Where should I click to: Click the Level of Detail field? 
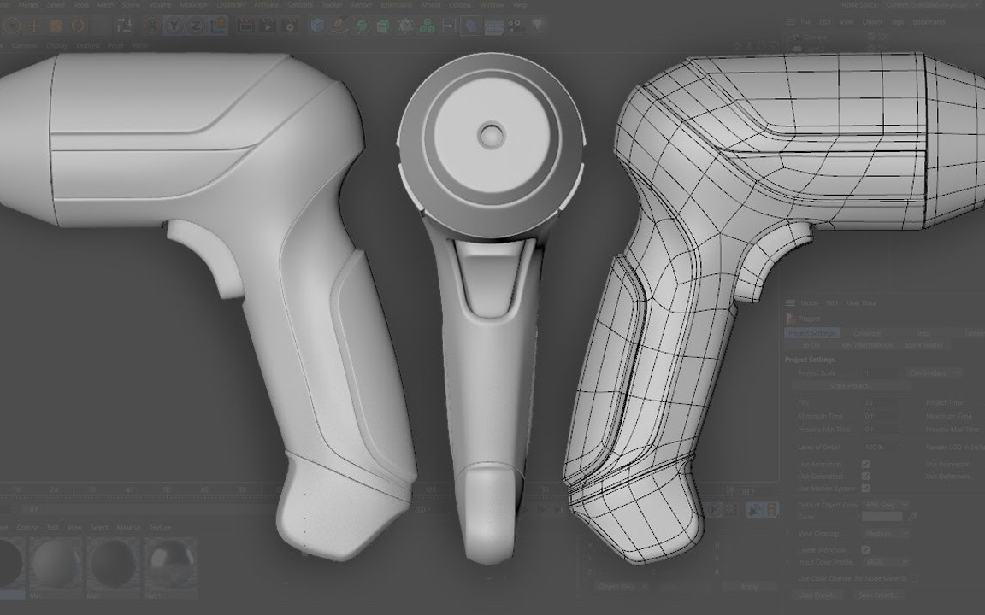coord(882,448)
